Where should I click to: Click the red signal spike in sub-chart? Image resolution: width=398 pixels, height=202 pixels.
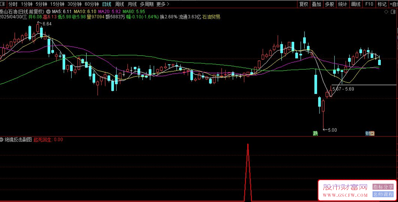click(248, 172)
